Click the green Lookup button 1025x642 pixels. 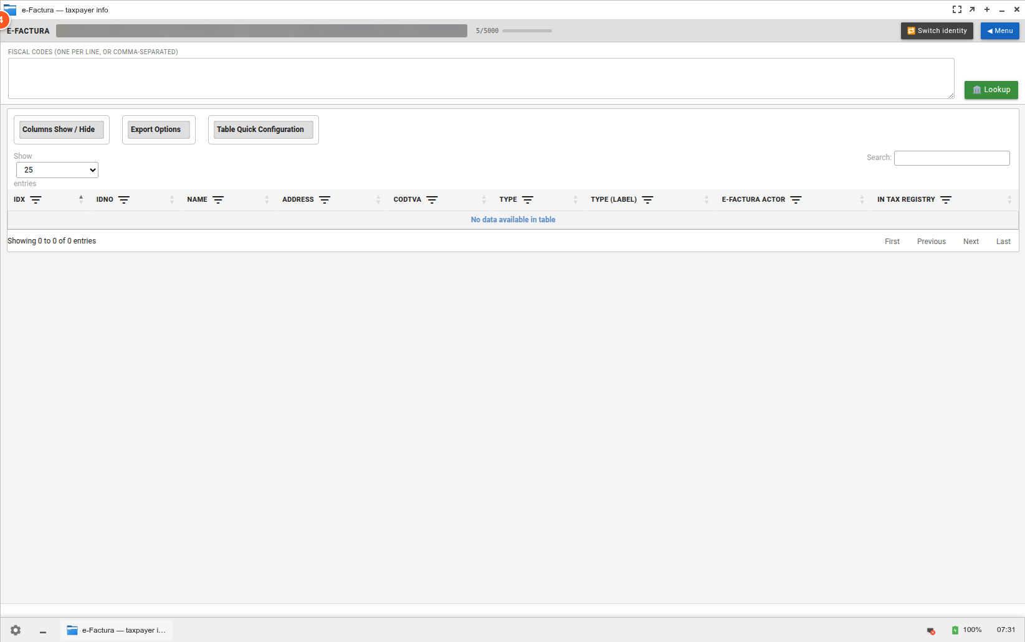coord(991,90)
